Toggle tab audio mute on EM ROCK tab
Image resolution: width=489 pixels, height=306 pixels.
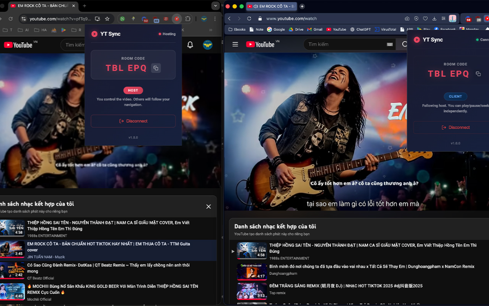tap(255, 7)
